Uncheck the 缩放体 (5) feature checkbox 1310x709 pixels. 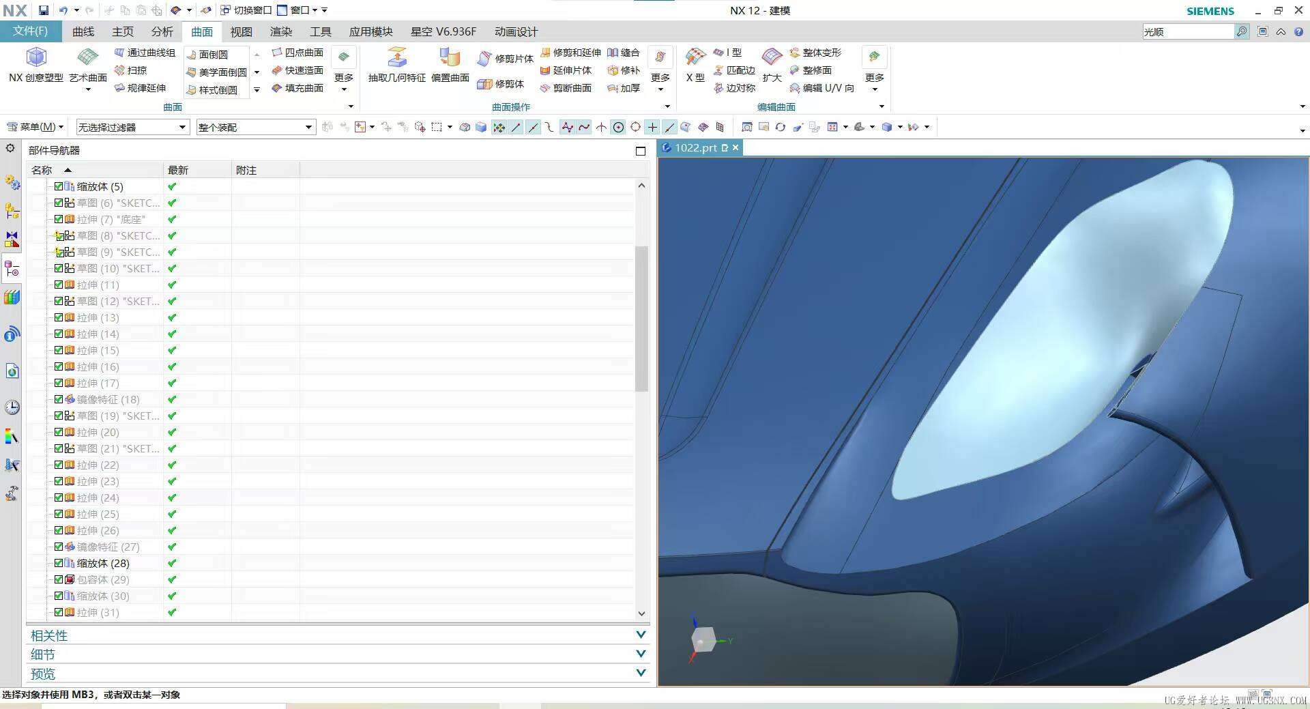[x=59, y=186]
